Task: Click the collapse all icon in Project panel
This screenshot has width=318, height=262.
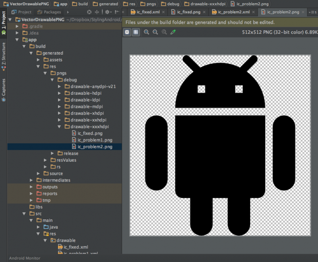Action: (x=97, y=12)
